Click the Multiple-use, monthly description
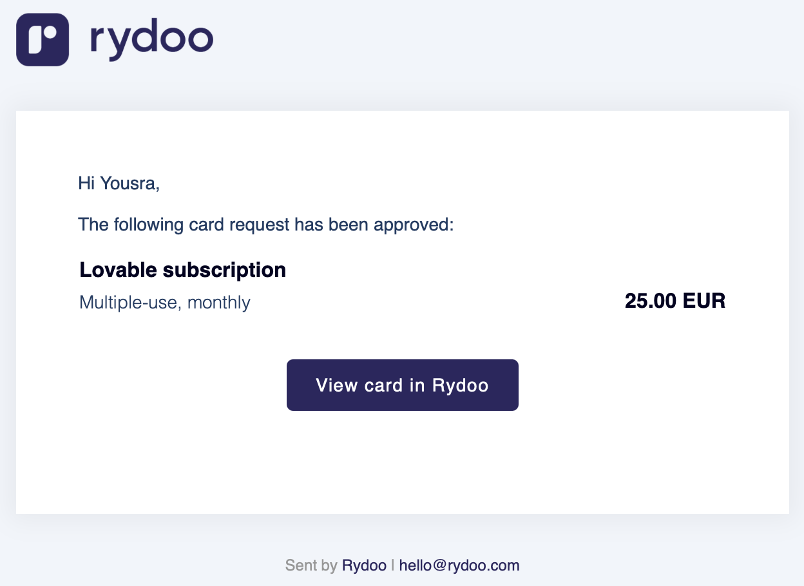The image size is (804, 586). pyautogui.click(x=164, y=302)
